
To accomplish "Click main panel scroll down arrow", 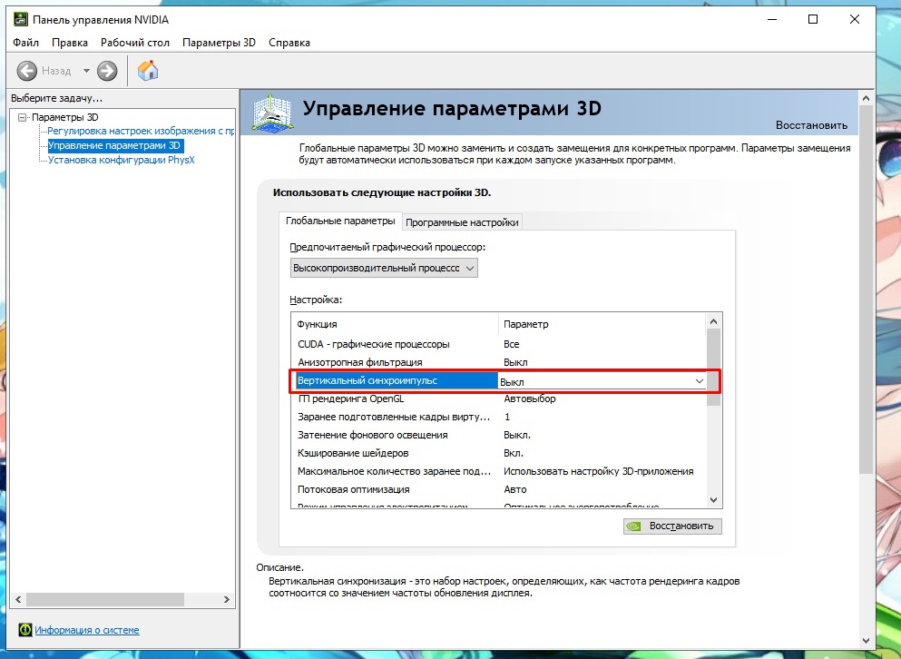I will 867,641.
